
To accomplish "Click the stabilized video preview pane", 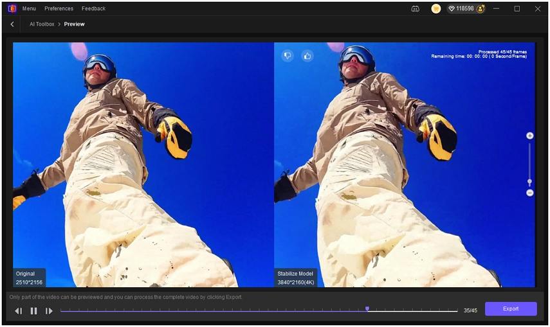I will click(405, 164).
